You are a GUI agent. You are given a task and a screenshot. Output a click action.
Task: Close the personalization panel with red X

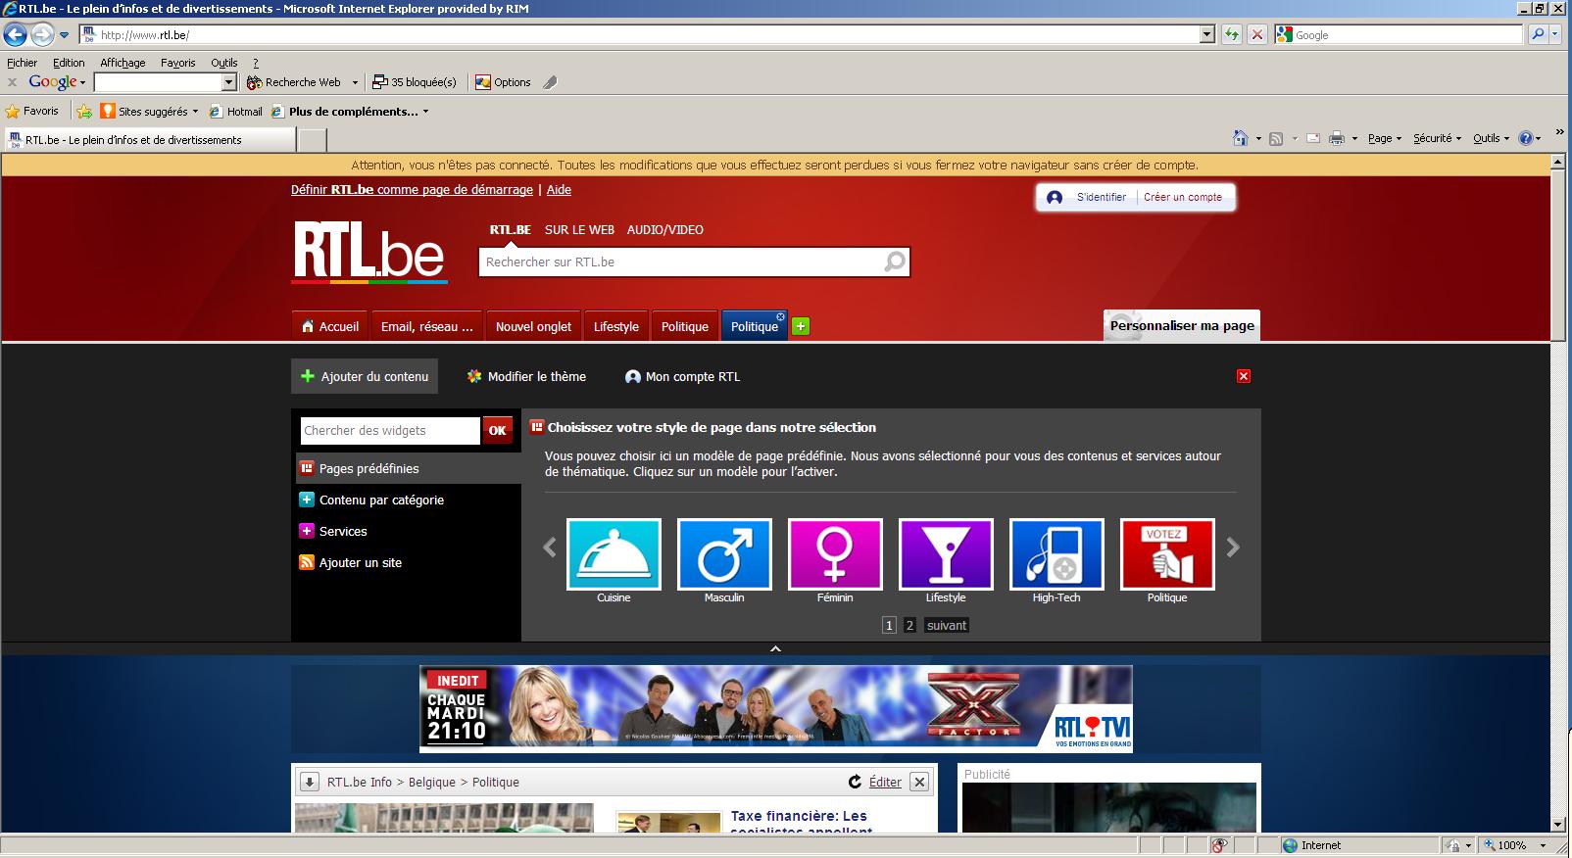(1244, 376)
